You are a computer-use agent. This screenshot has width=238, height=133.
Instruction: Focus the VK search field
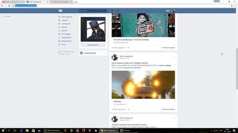93,11
